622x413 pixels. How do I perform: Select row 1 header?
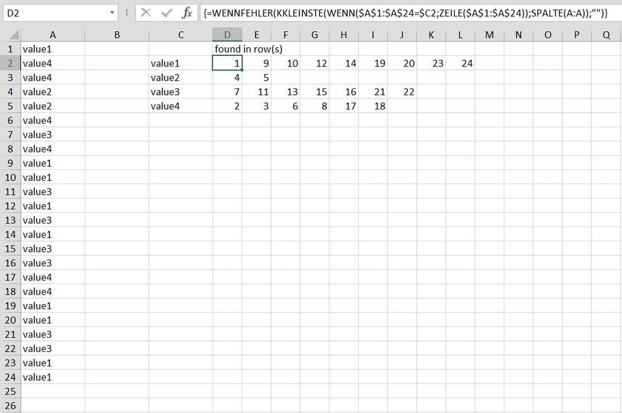(11, 49)
